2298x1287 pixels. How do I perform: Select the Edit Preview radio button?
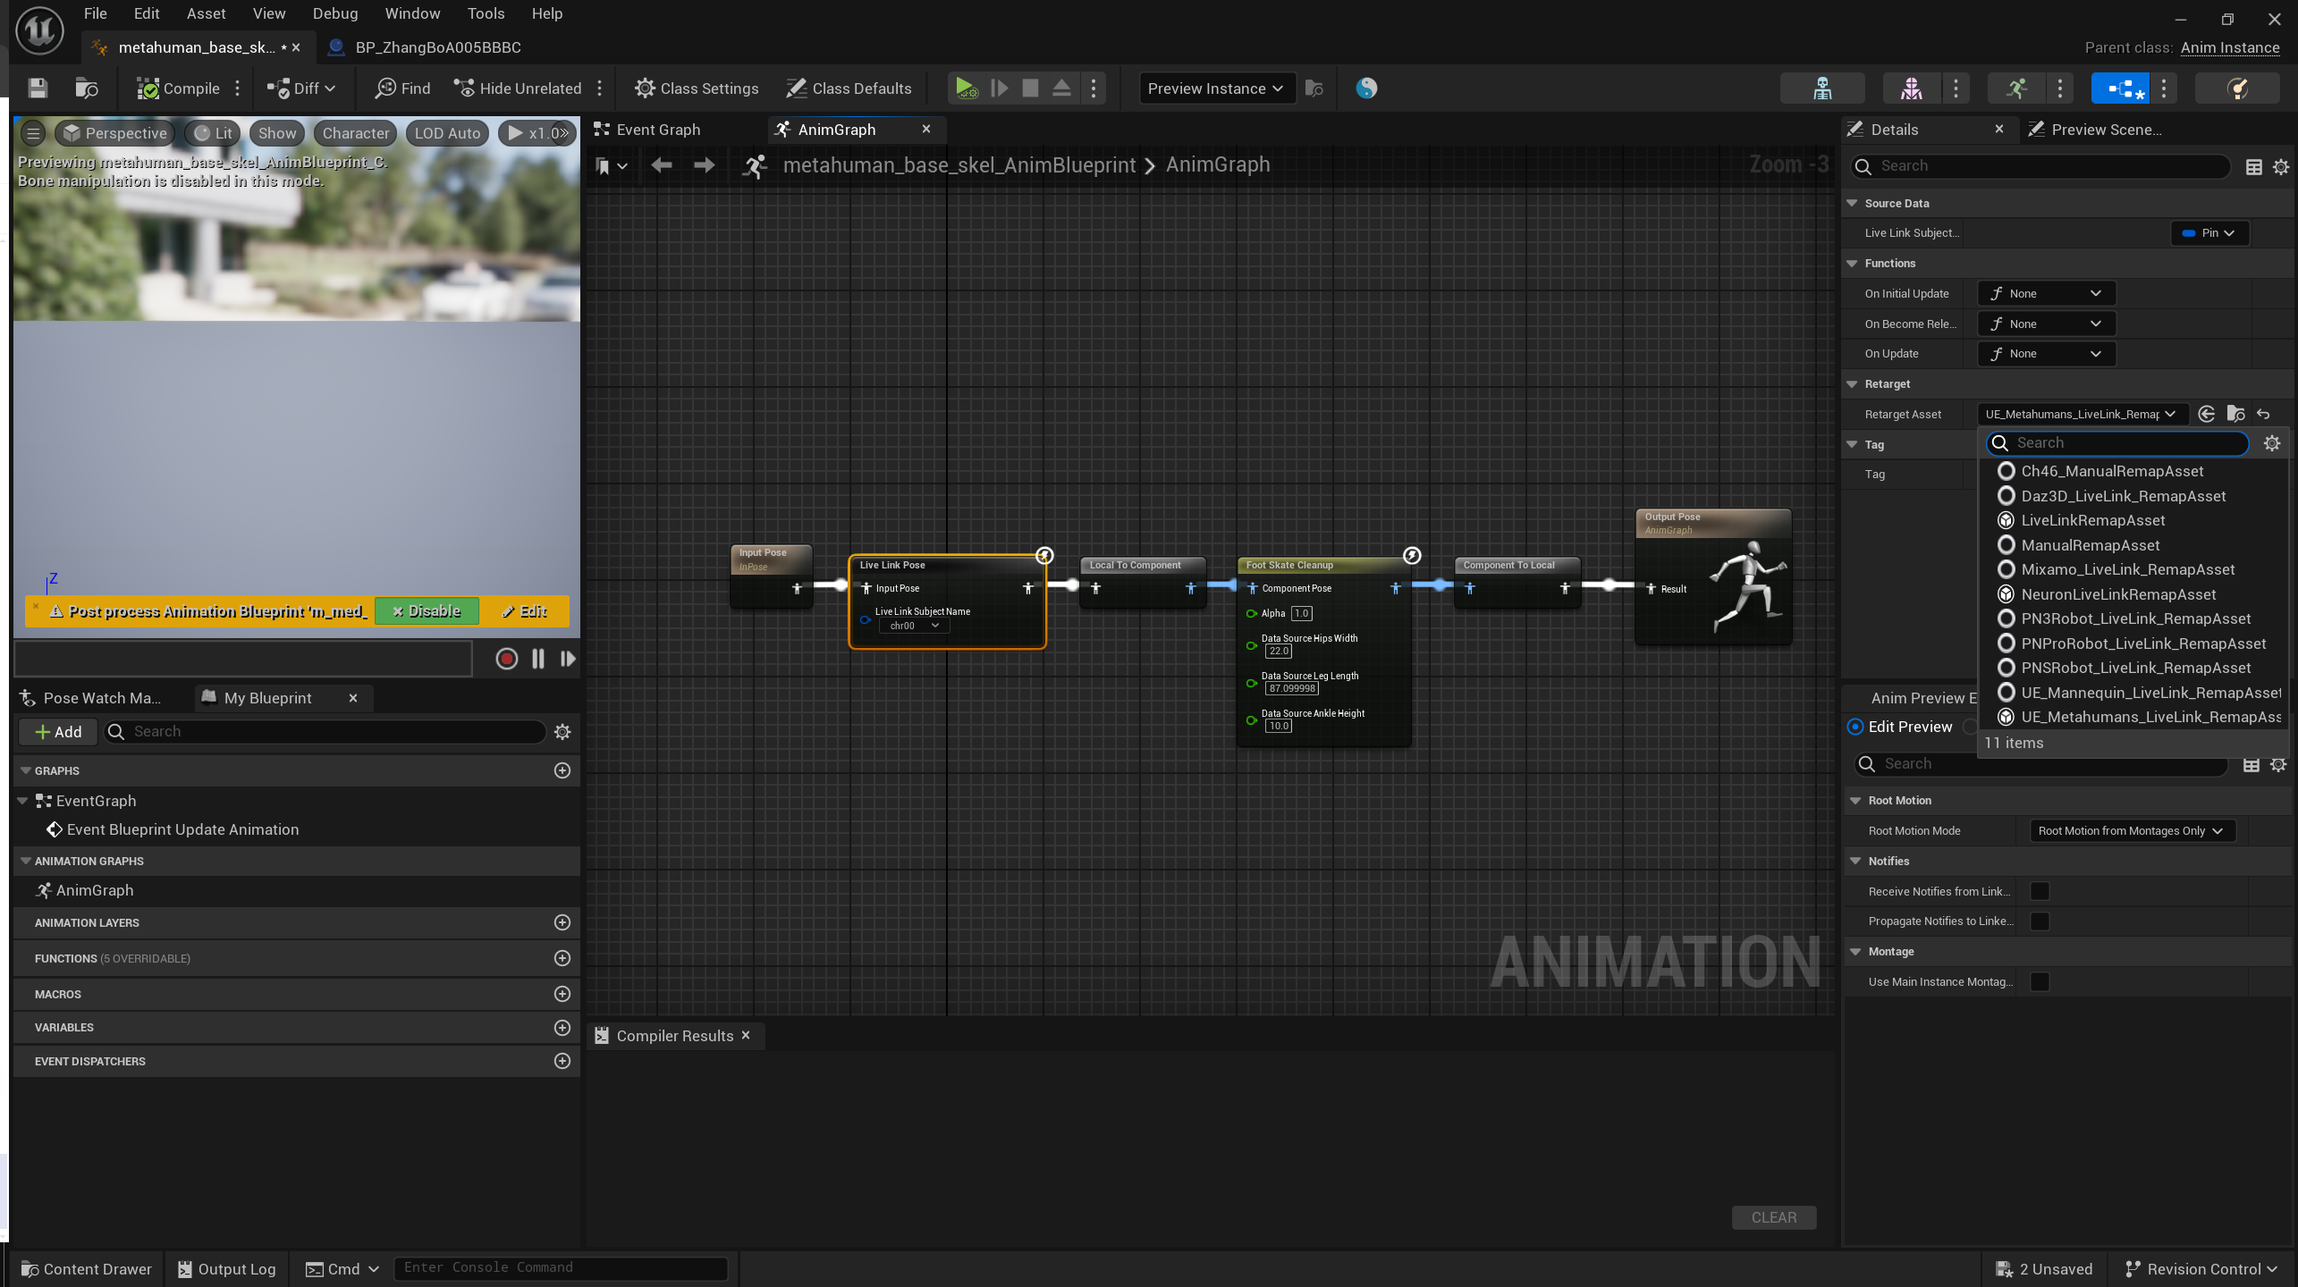coord(1855,727)
